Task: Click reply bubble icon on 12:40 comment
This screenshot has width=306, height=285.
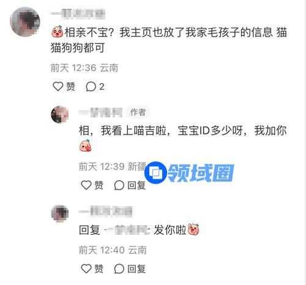Action: coord(119,268)
